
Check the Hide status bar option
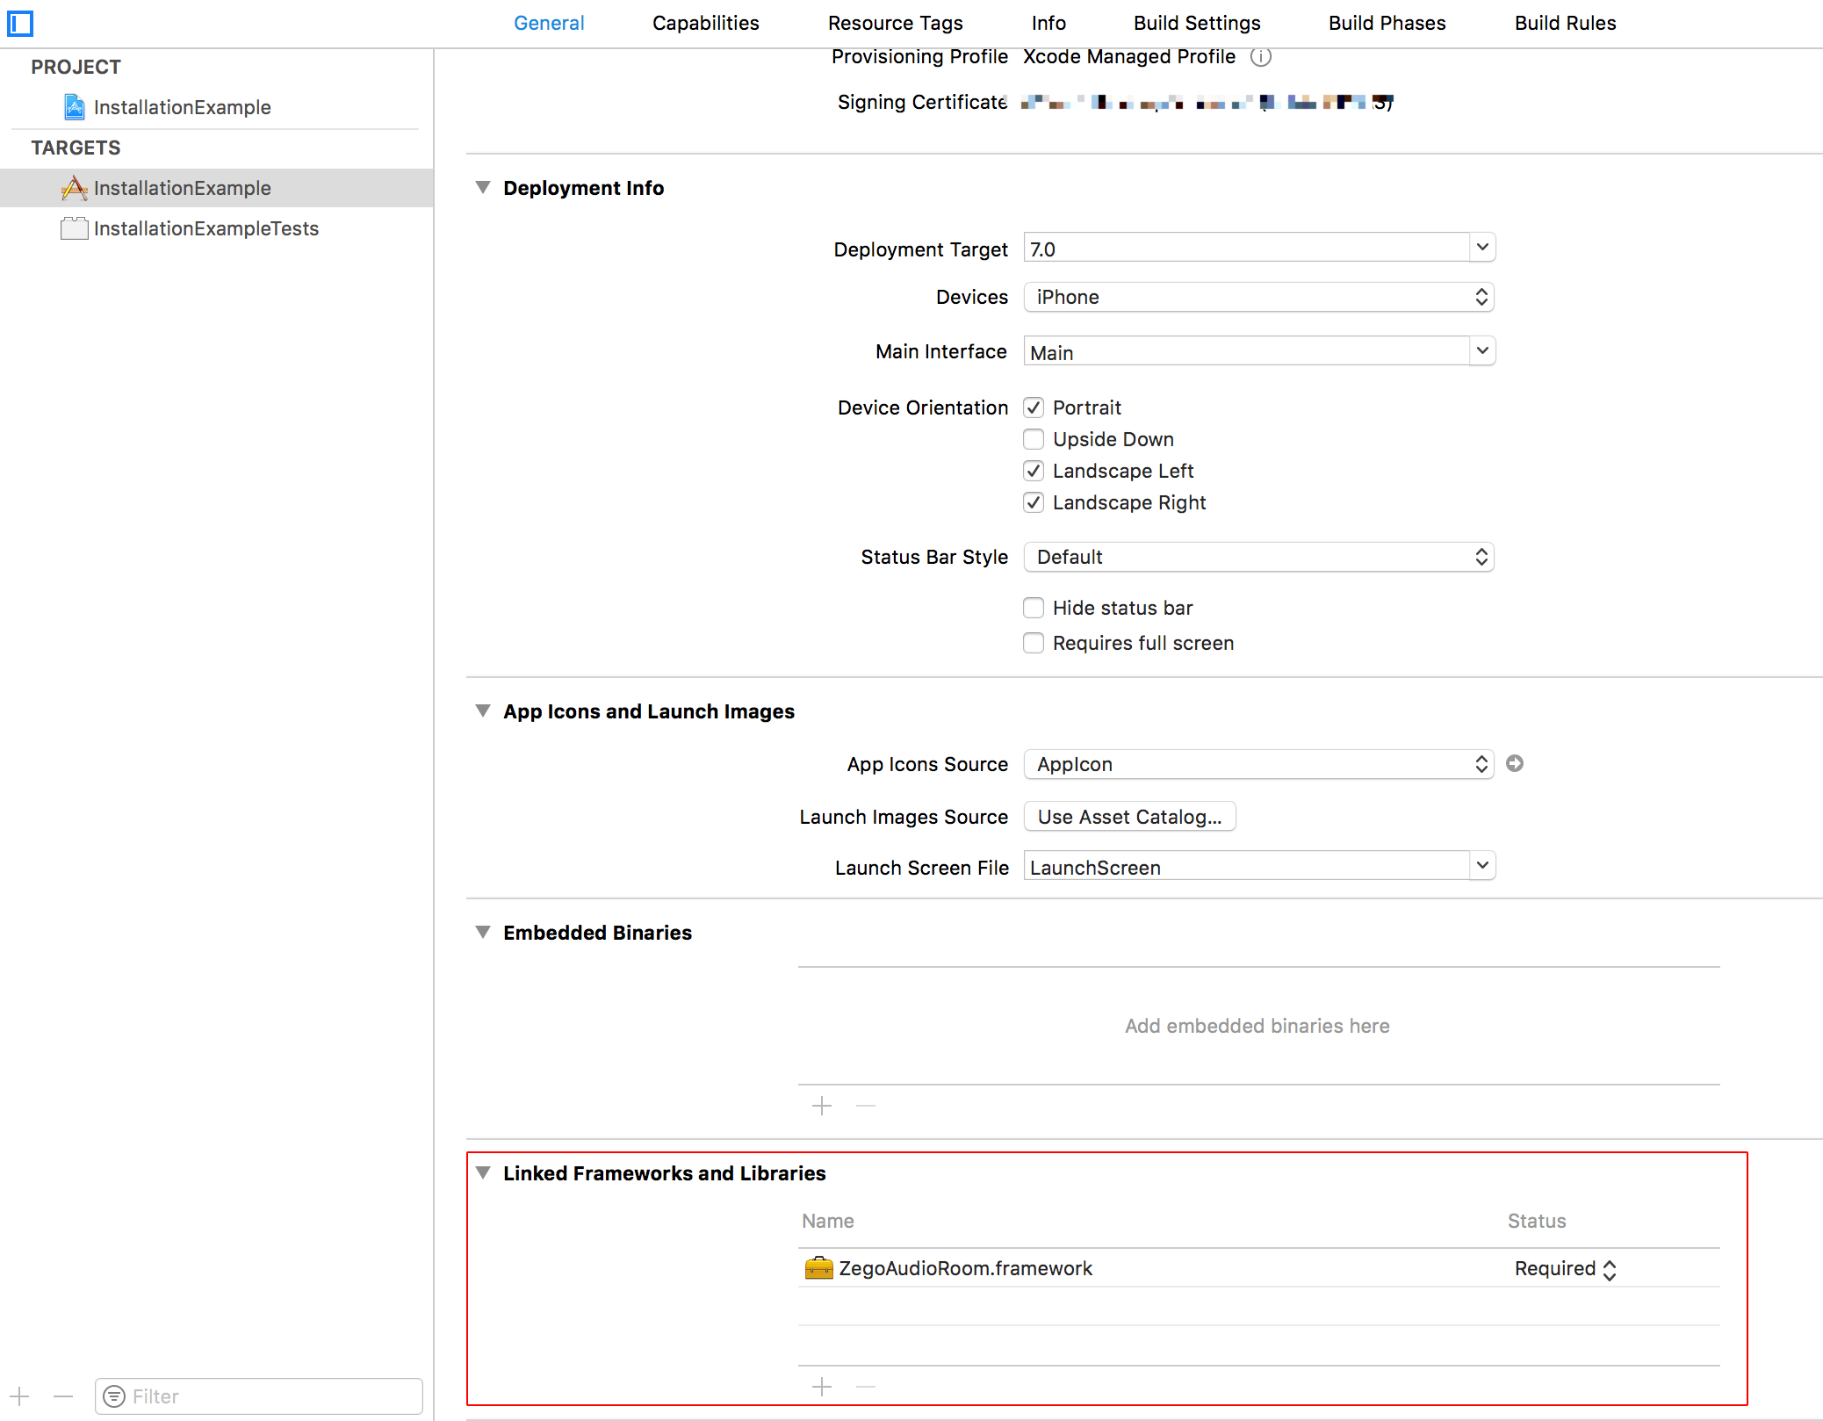(x=1034, y=608)
